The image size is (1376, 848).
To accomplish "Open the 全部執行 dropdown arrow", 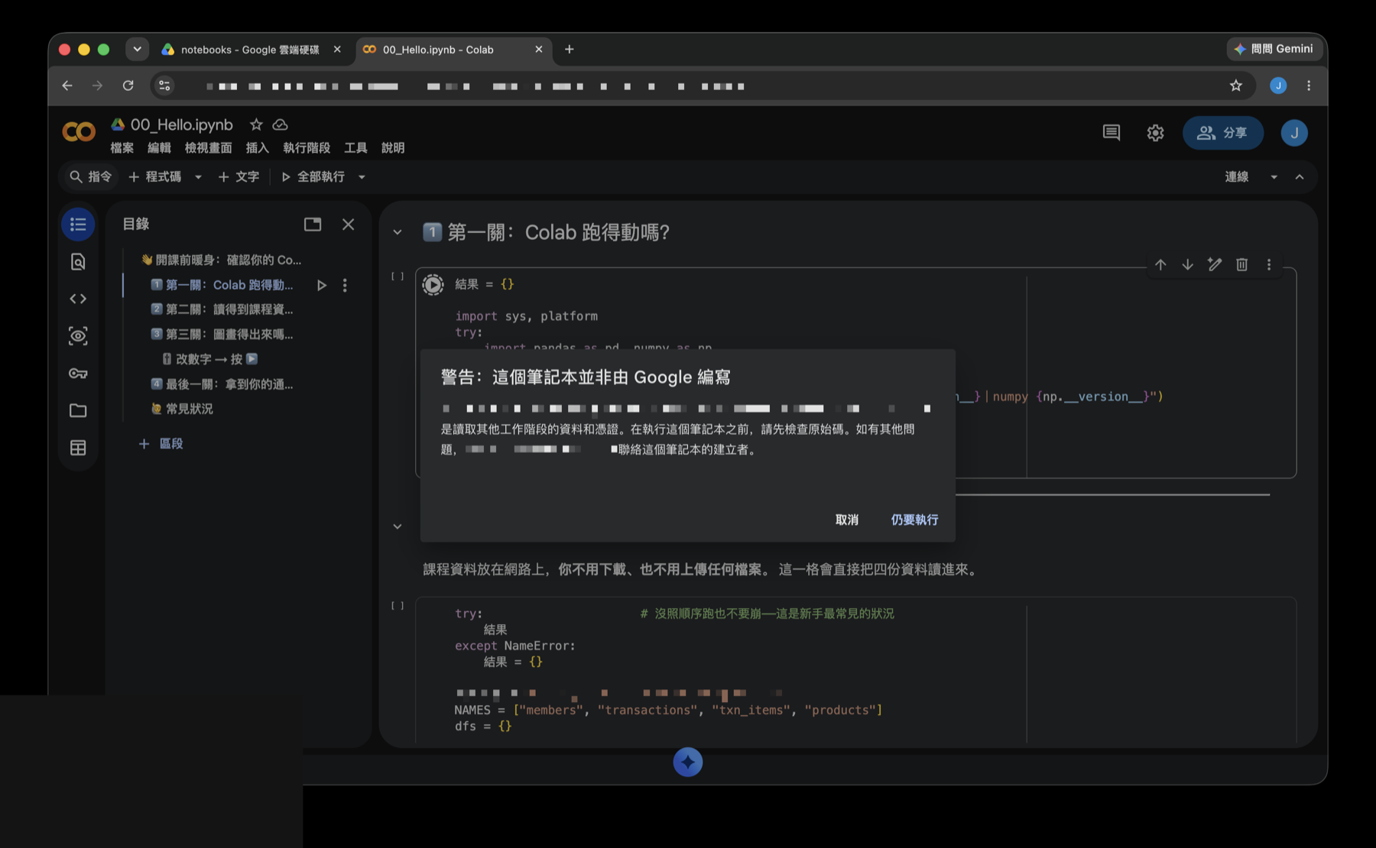I will [362, 177].
